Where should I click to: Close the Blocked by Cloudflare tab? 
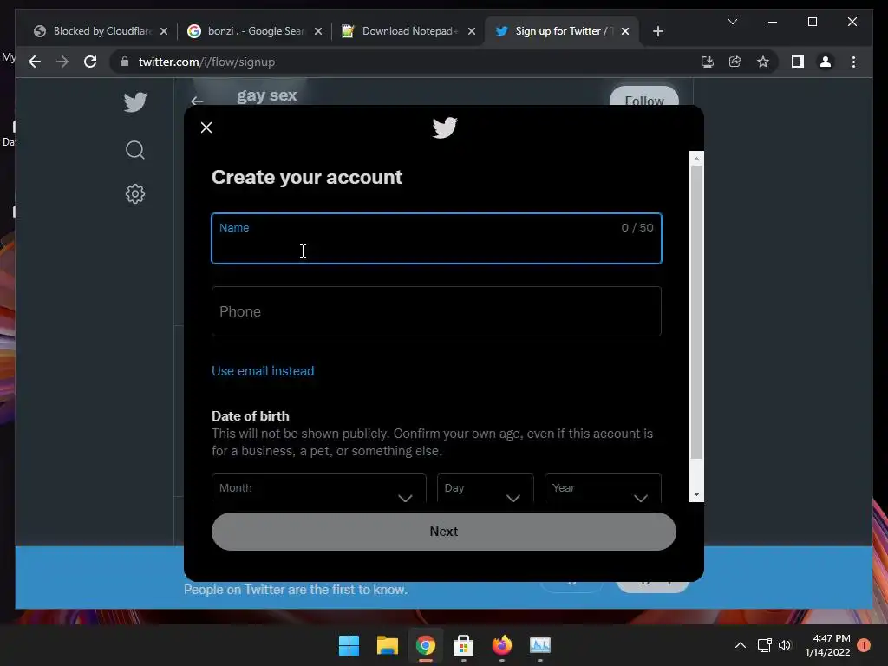click(164, 31)
